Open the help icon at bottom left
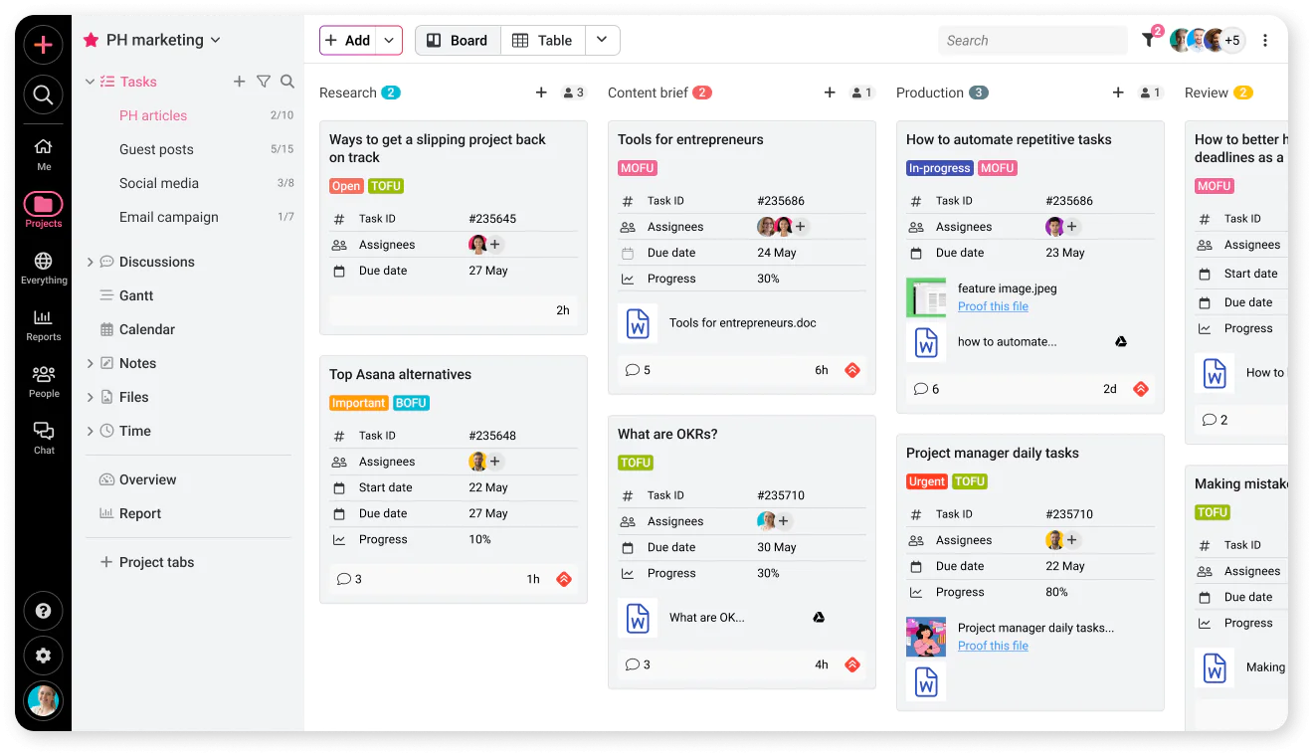This screenshot has height=756, width=1313. click(x=43, y=610)
